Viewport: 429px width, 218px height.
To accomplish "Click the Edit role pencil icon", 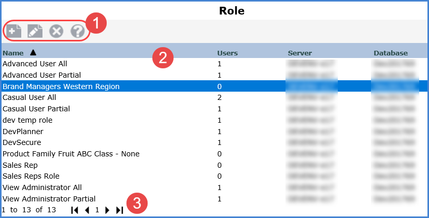I will pos(35,31).
